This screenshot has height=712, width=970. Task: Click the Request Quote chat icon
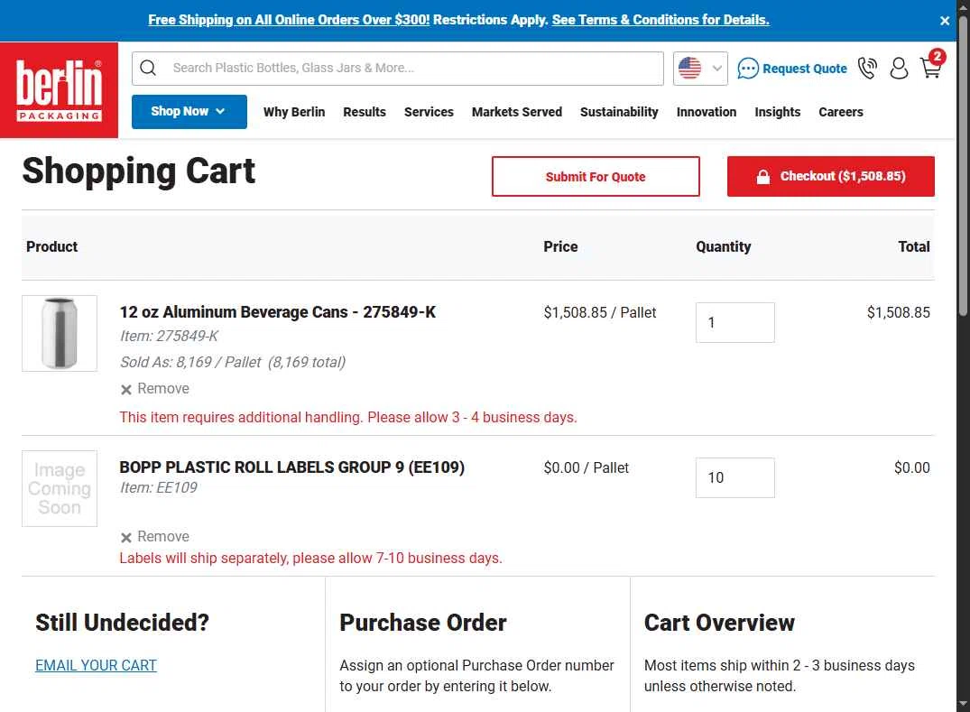click(748, 68)
